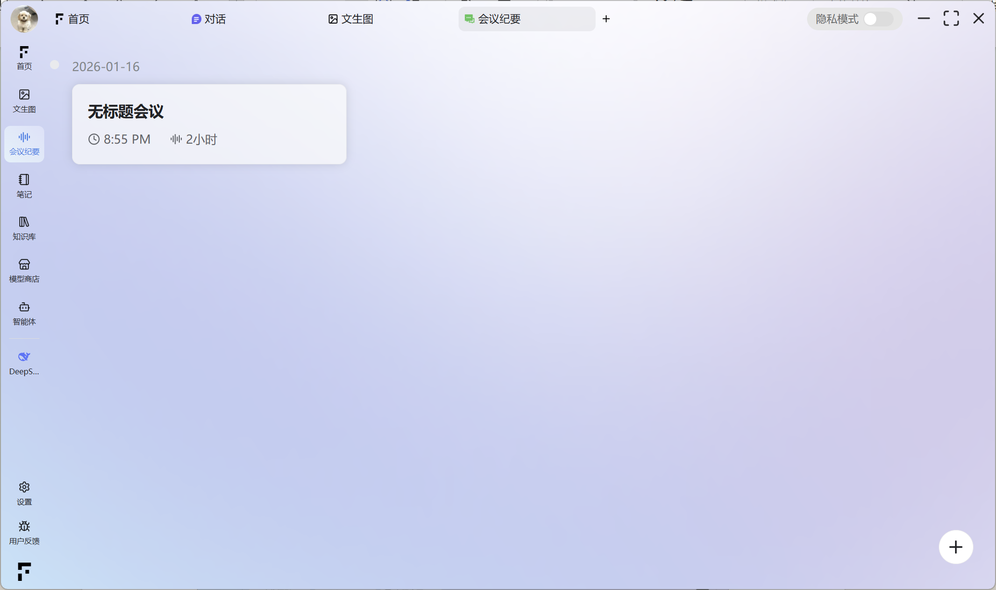Create new meeting with floating plus button

click(956, 547)
